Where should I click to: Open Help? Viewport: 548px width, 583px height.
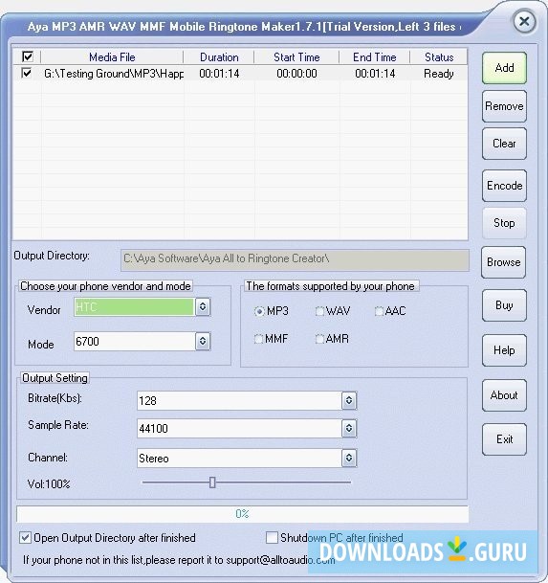504,350
